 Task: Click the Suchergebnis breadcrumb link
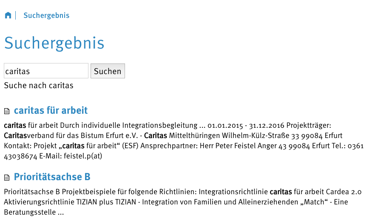point(46,15)
